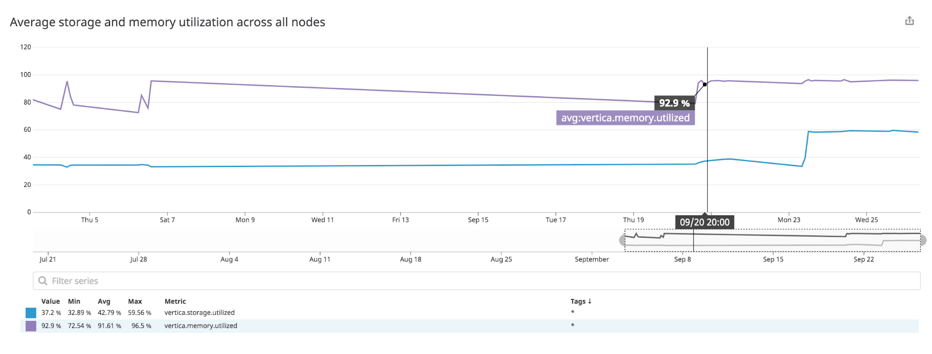Focus the Filter series input field

[x=476, y=281]
